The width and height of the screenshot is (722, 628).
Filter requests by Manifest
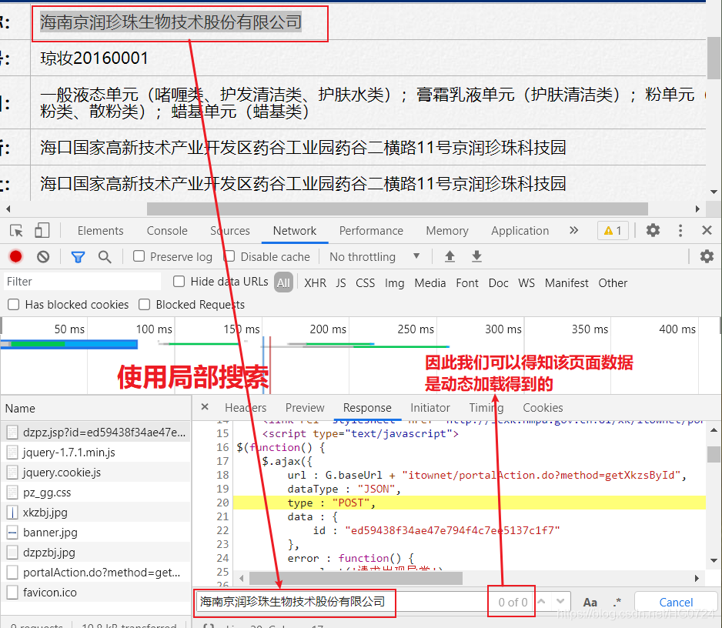tap(567, 282)
